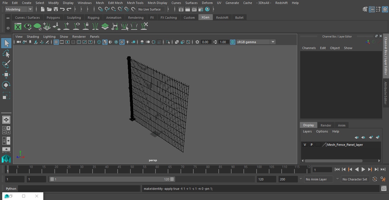389x200 pixels.
Task: Toggle playback P of Mesh_Fence_Panel_layer
Action: [x=312, y=145]
